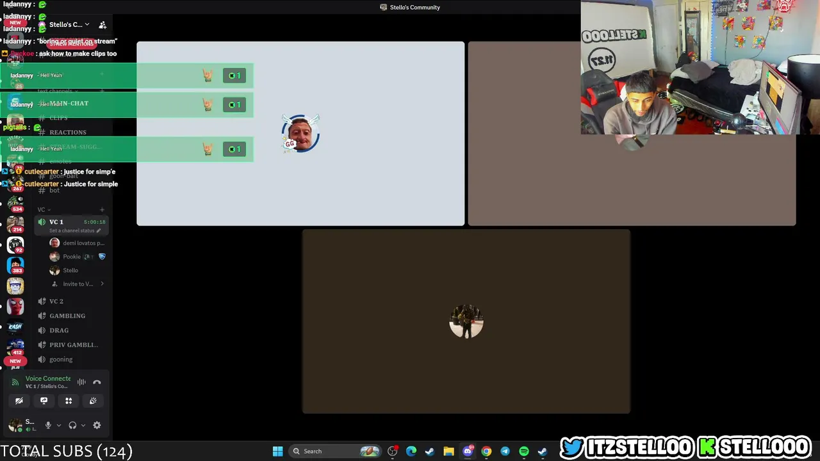Deafen with the headphones icon
Image resolution: width=820 pixels, height=461 pixels.
72,425
